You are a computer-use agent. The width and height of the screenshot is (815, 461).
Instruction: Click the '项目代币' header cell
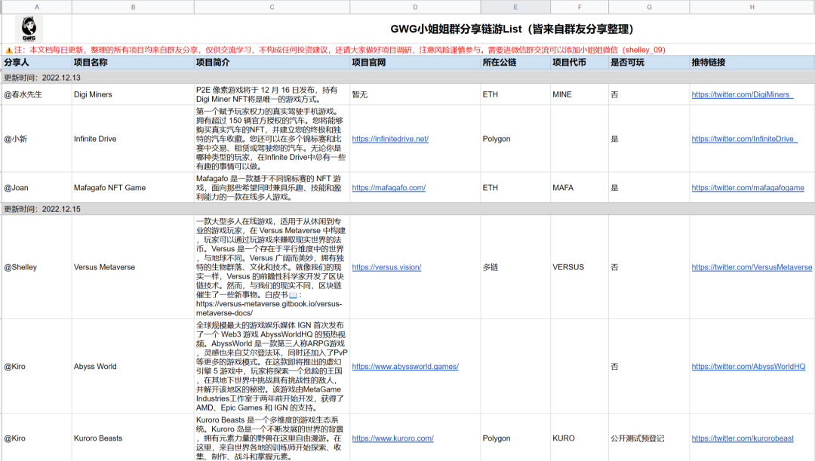(x=580, y=63)
